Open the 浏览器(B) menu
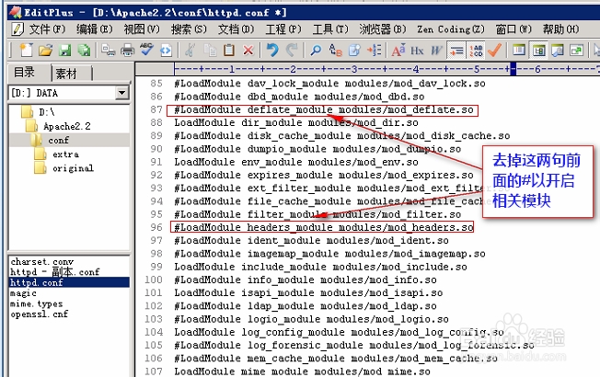Image resolution: width=600 pixels, height=377 pixels. click(383, 29)
